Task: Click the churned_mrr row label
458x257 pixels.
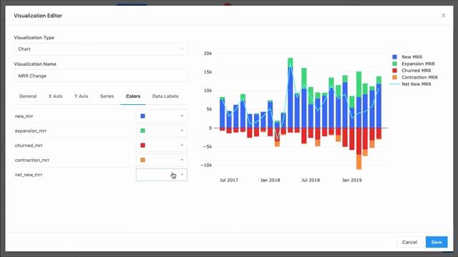Action: coord(29,145)
